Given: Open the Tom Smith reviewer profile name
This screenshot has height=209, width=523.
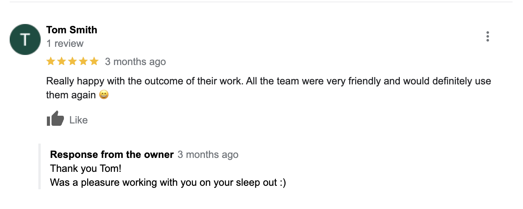Looking at the screenshot, I should (72, 30).
